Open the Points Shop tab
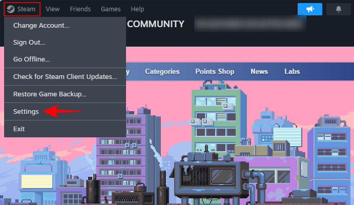The width and height of the screenshot is (354, 205). point(215,72)
